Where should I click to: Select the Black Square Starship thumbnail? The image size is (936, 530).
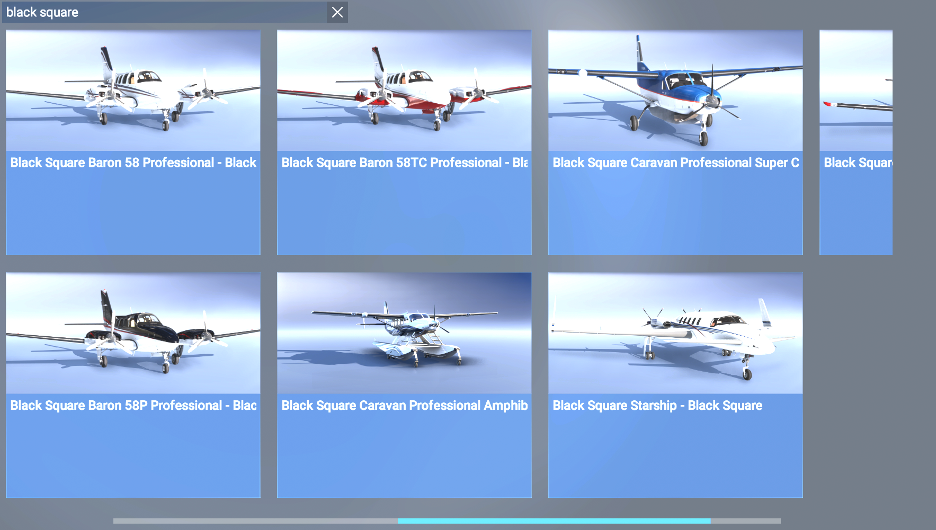click(675, 333)
